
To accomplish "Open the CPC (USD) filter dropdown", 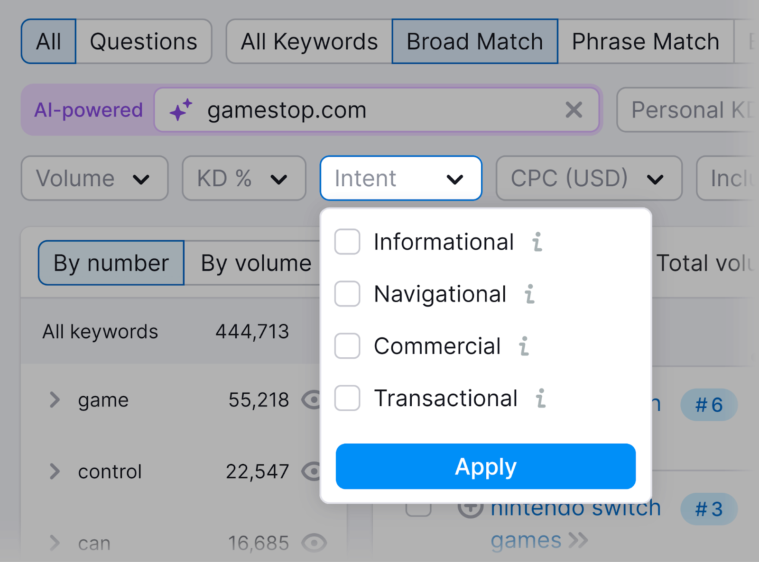I will click(x=588, y=179).
